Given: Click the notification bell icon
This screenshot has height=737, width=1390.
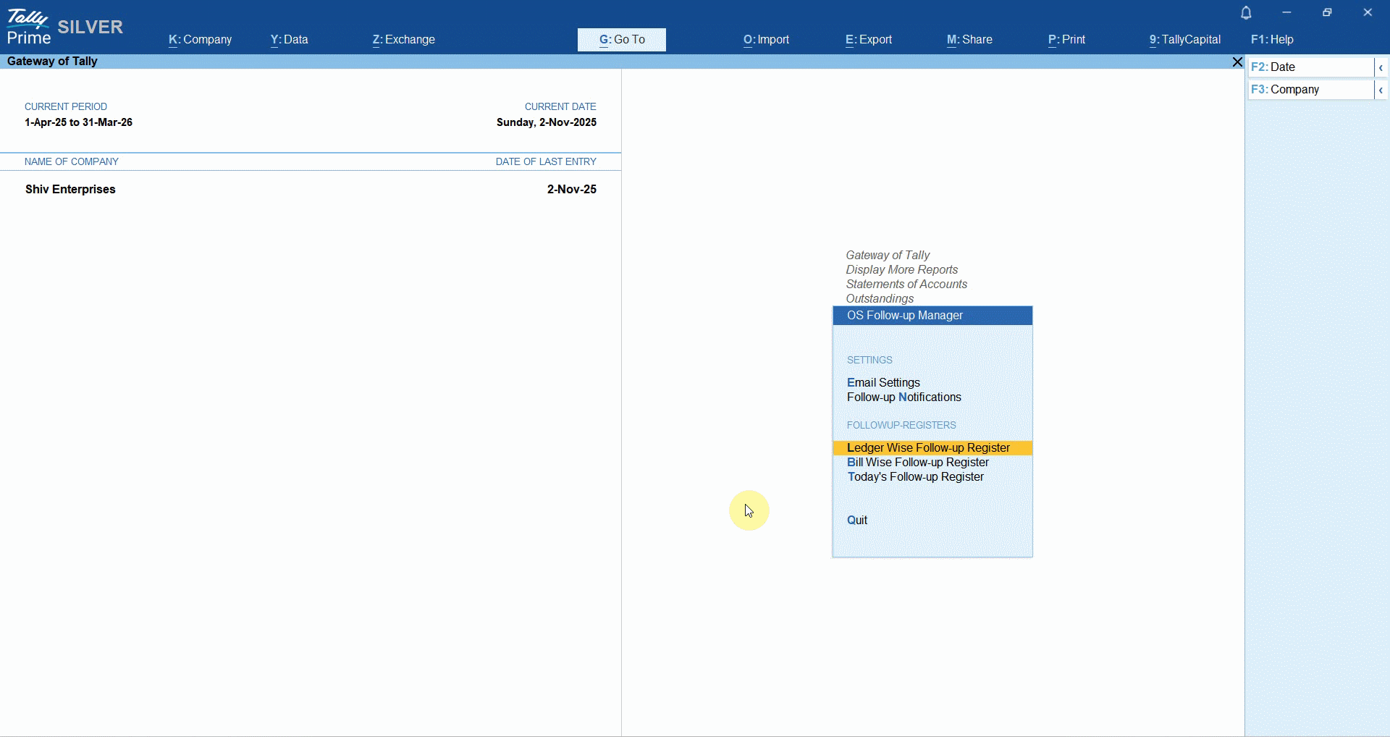Looking at the screenshot, I should [x=1246, y=13].
